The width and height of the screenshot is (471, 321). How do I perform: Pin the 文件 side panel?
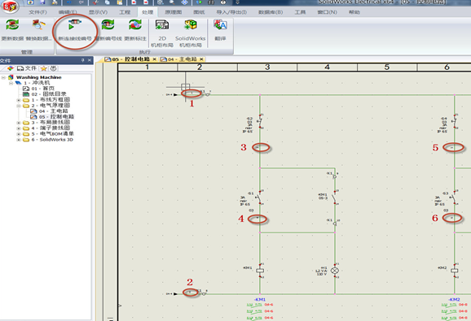(x=83, y=60)
